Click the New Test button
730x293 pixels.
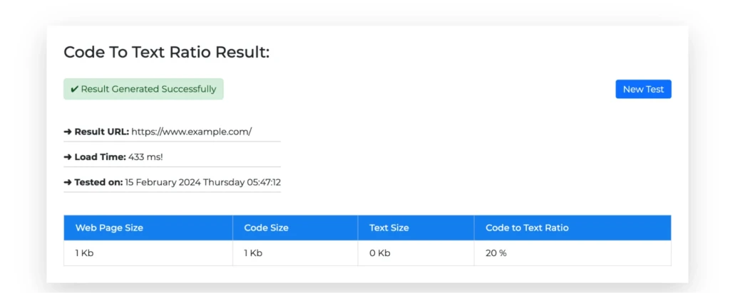pos(643,89)
